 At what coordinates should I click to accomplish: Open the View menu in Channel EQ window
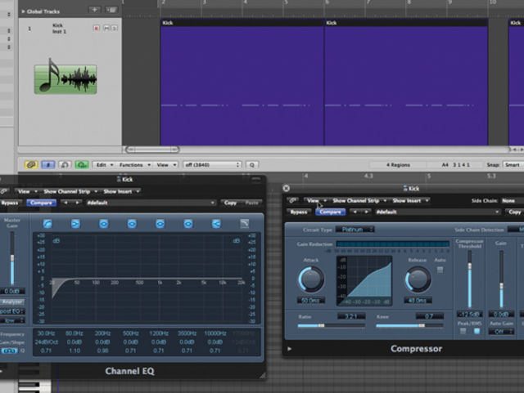tap(26, 191)
